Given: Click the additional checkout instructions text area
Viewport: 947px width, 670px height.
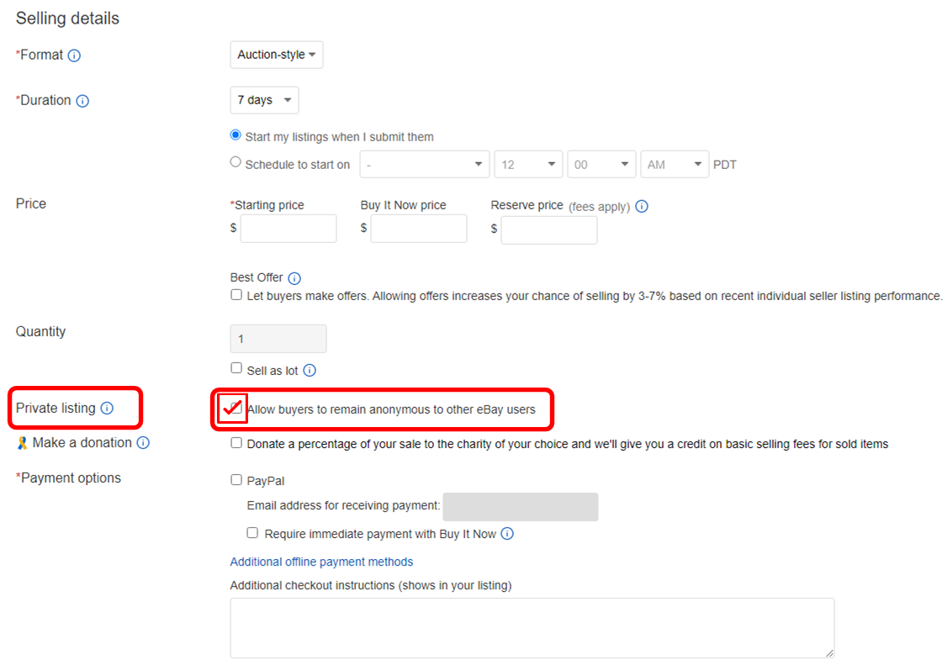Looking at the screenshot, I should pos(532,628).
